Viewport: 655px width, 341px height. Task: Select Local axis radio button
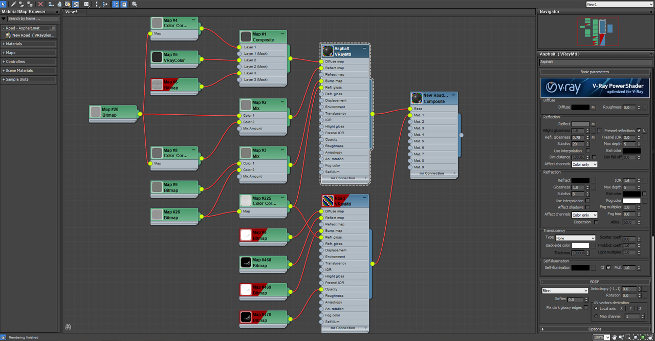[596, 309]
